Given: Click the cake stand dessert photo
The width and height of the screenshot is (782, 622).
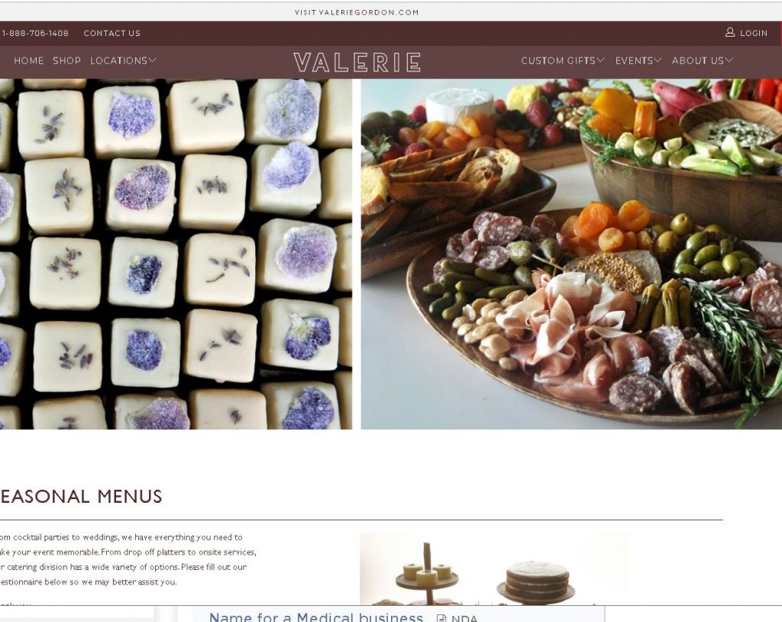Looking at the screenshot, I should point(494,569).
